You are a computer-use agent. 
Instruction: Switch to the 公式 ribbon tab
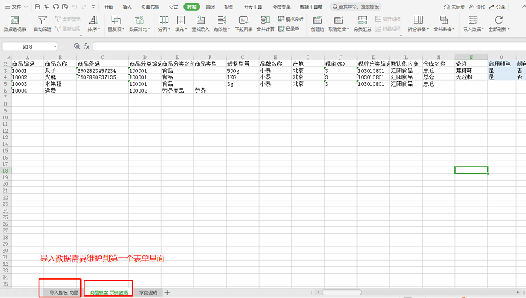173,7
